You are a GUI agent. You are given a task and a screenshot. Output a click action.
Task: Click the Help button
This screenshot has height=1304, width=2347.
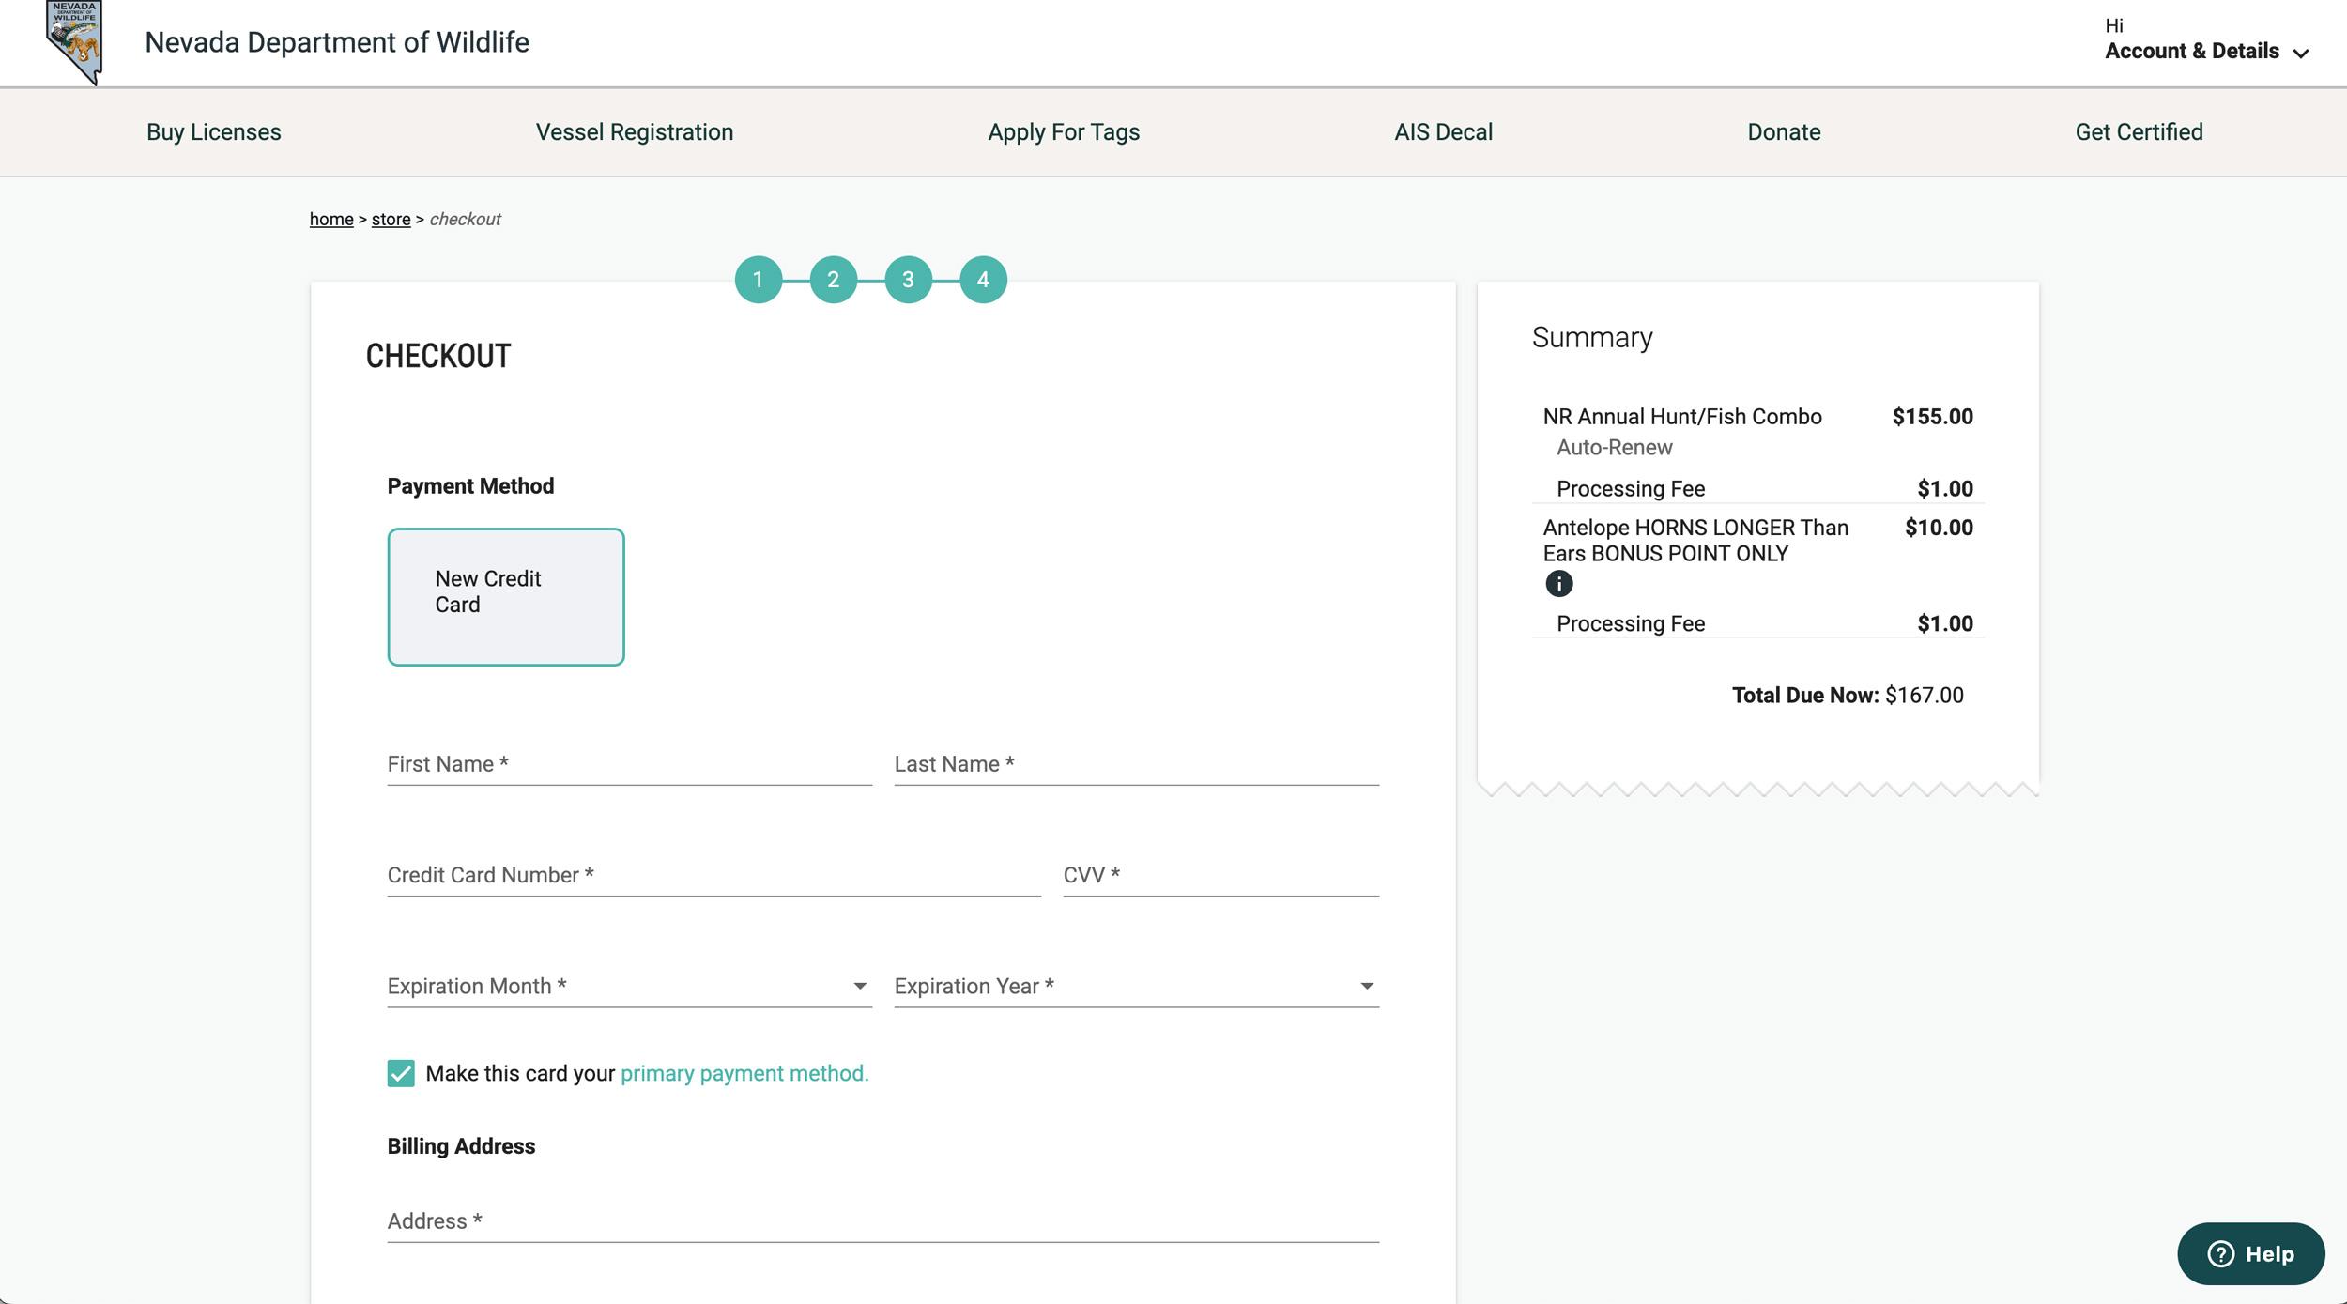(x=2251, y=1253)
